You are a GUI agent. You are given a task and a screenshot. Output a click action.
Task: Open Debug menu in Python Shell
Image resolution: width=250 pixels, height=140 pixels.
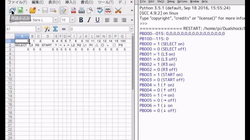171,2
